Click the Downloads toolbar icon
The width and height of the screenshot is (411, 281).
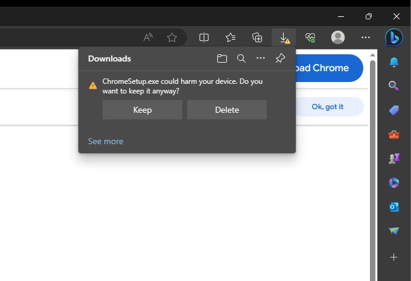click(284, 37)
